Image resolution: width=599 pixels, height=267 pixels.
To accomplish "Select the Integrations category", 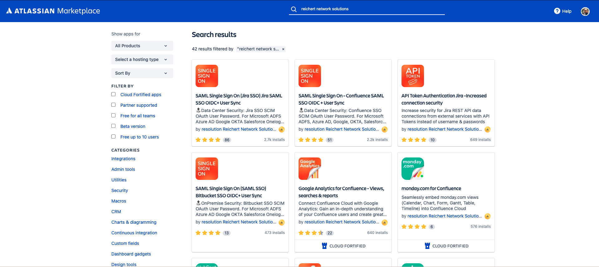I will [123, 159].
